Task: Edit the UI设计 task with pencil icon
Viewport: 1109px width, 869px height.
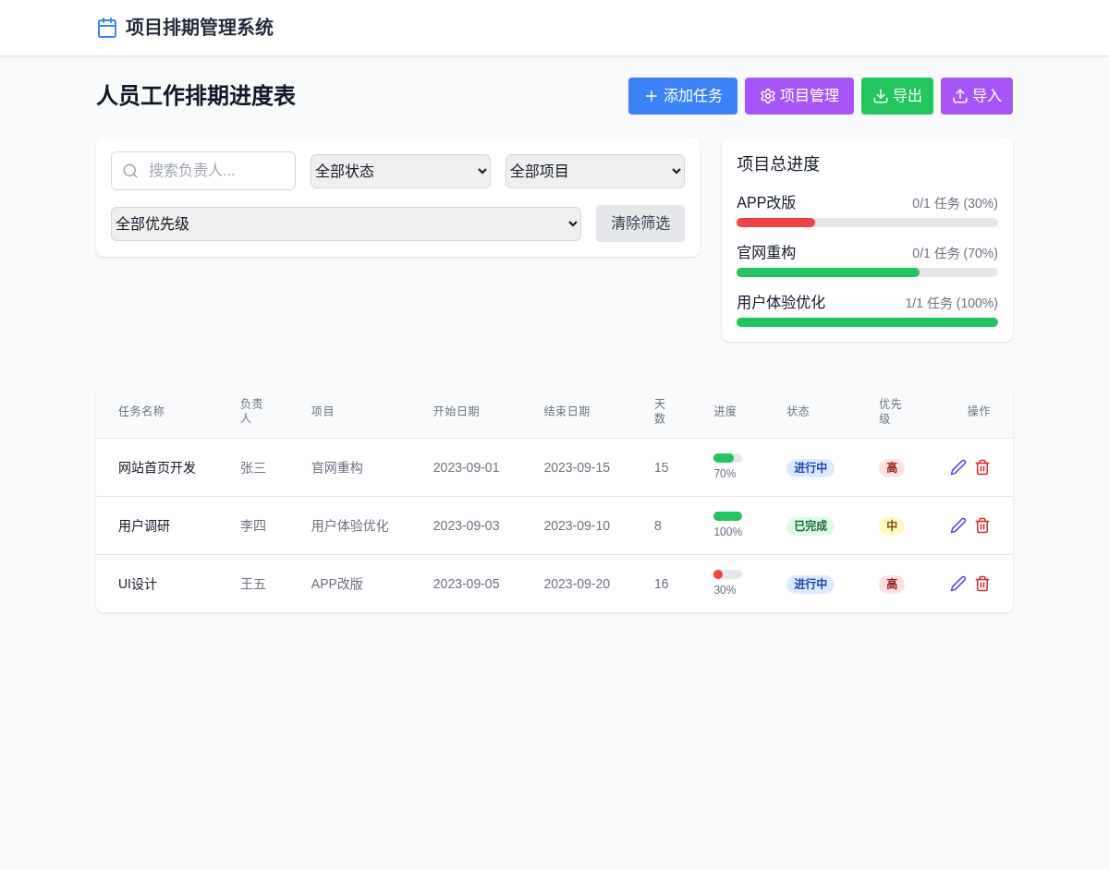Action: (x=958, y=584)
